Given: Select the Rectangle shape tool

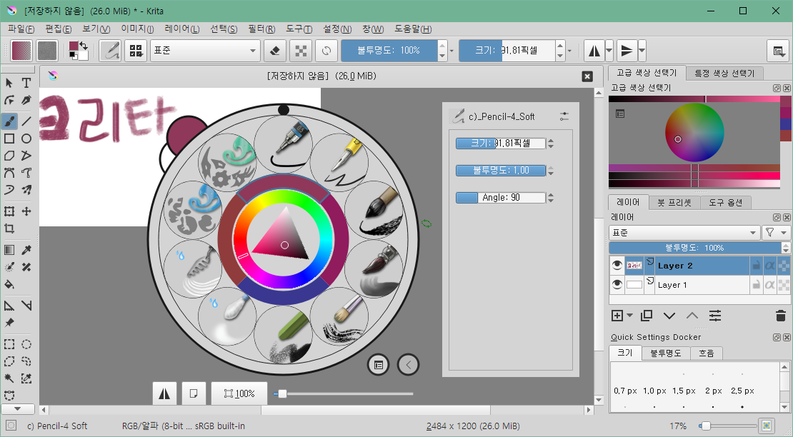Looking at the screenshot, I should pos(9,139).
